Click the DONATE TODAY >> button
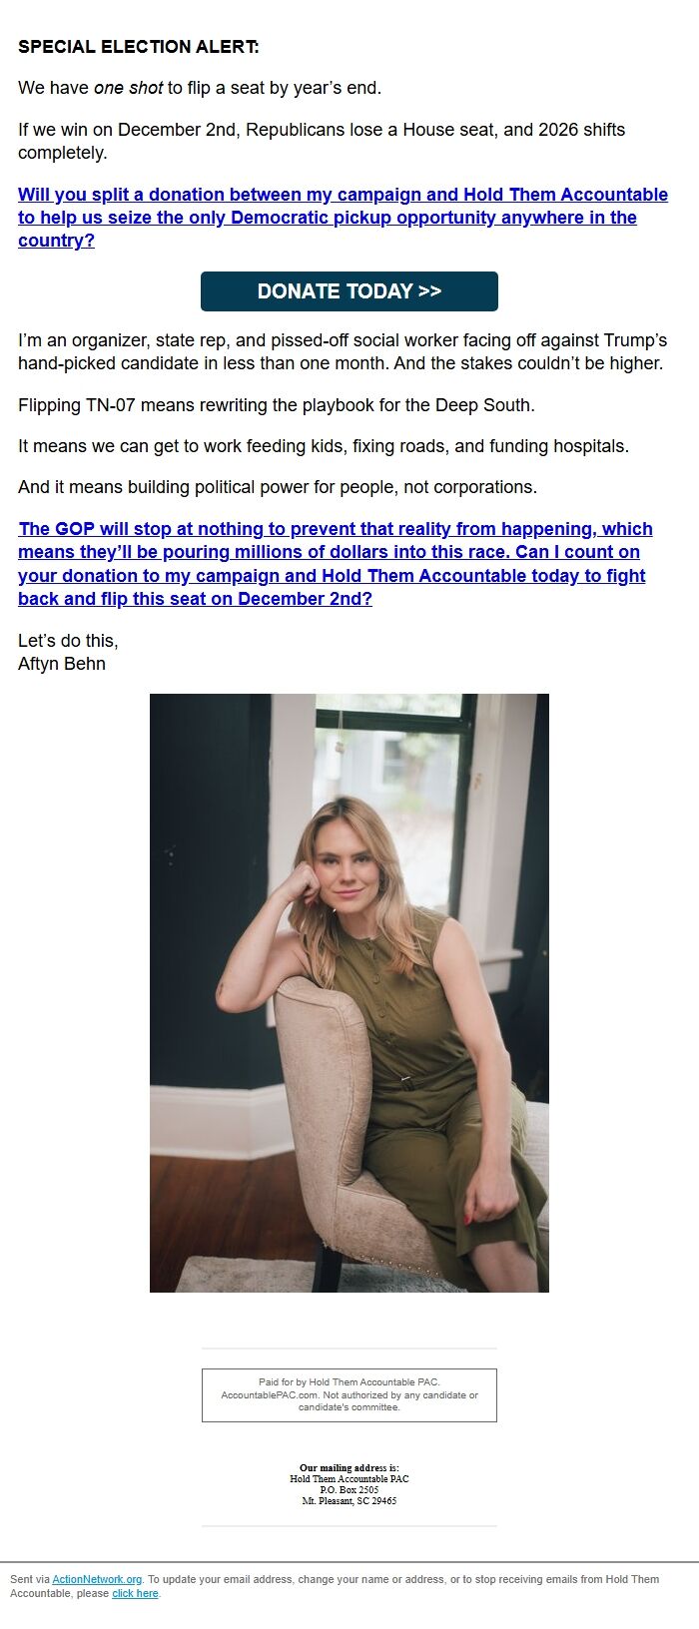 [349, 291]
